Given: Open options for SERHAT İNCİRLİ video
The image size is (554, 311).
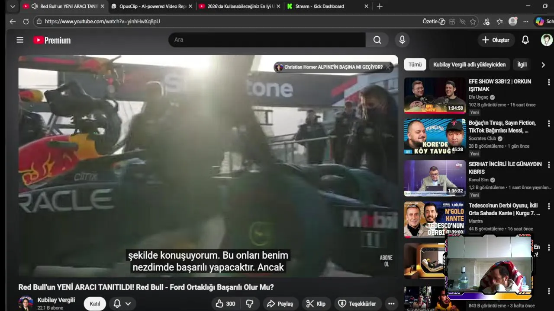Looking at the screenshot, I should pos(549,165).
